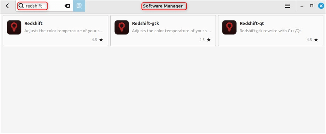Select the Redshift-qt title text

[252, 23]
